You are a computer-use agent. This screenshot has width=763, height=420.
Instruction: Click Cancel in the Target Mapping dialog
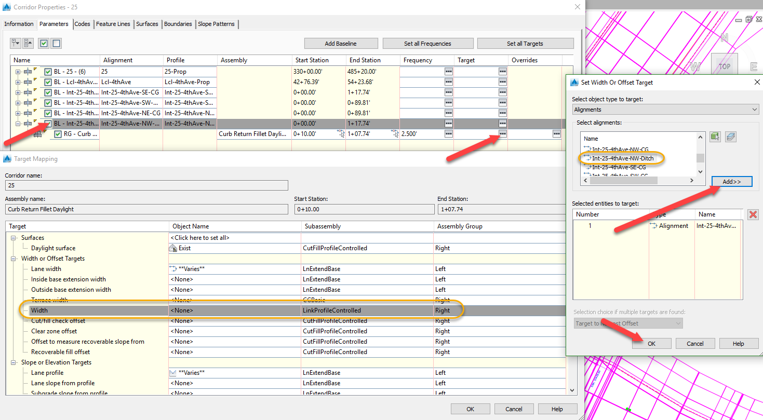514,409
